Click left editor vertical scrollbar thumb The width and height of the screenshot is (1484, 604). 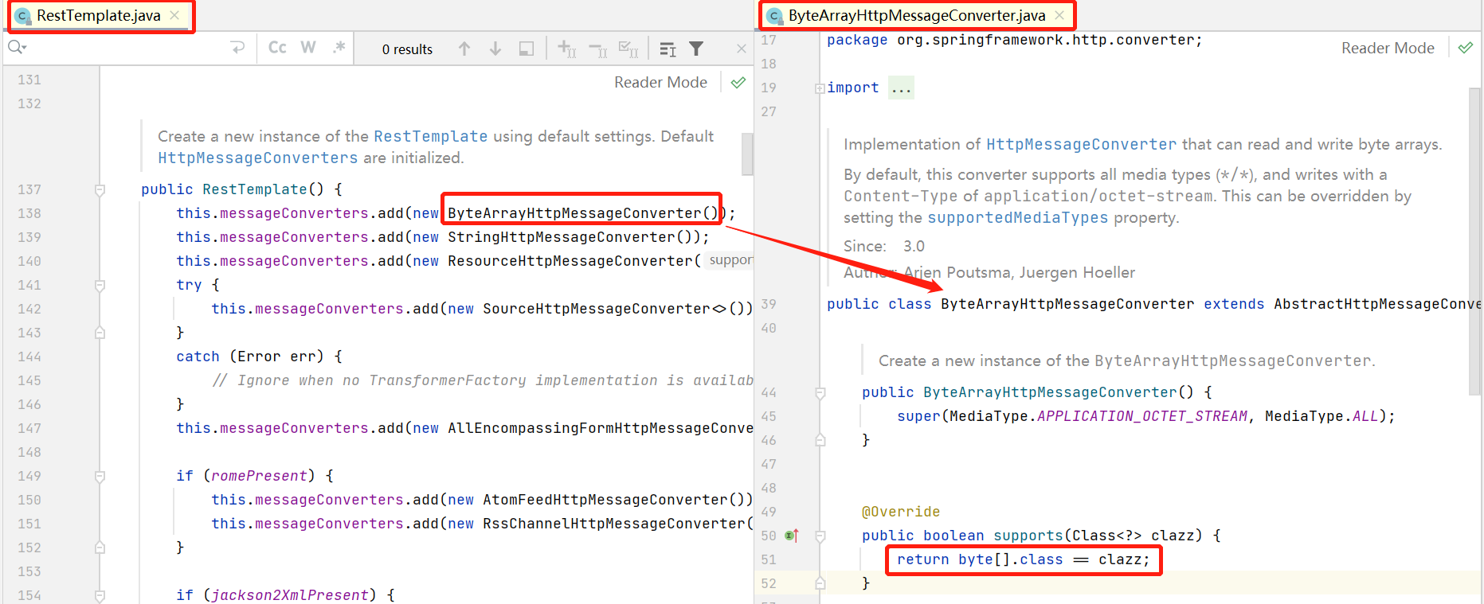click(x=747, y=154)
